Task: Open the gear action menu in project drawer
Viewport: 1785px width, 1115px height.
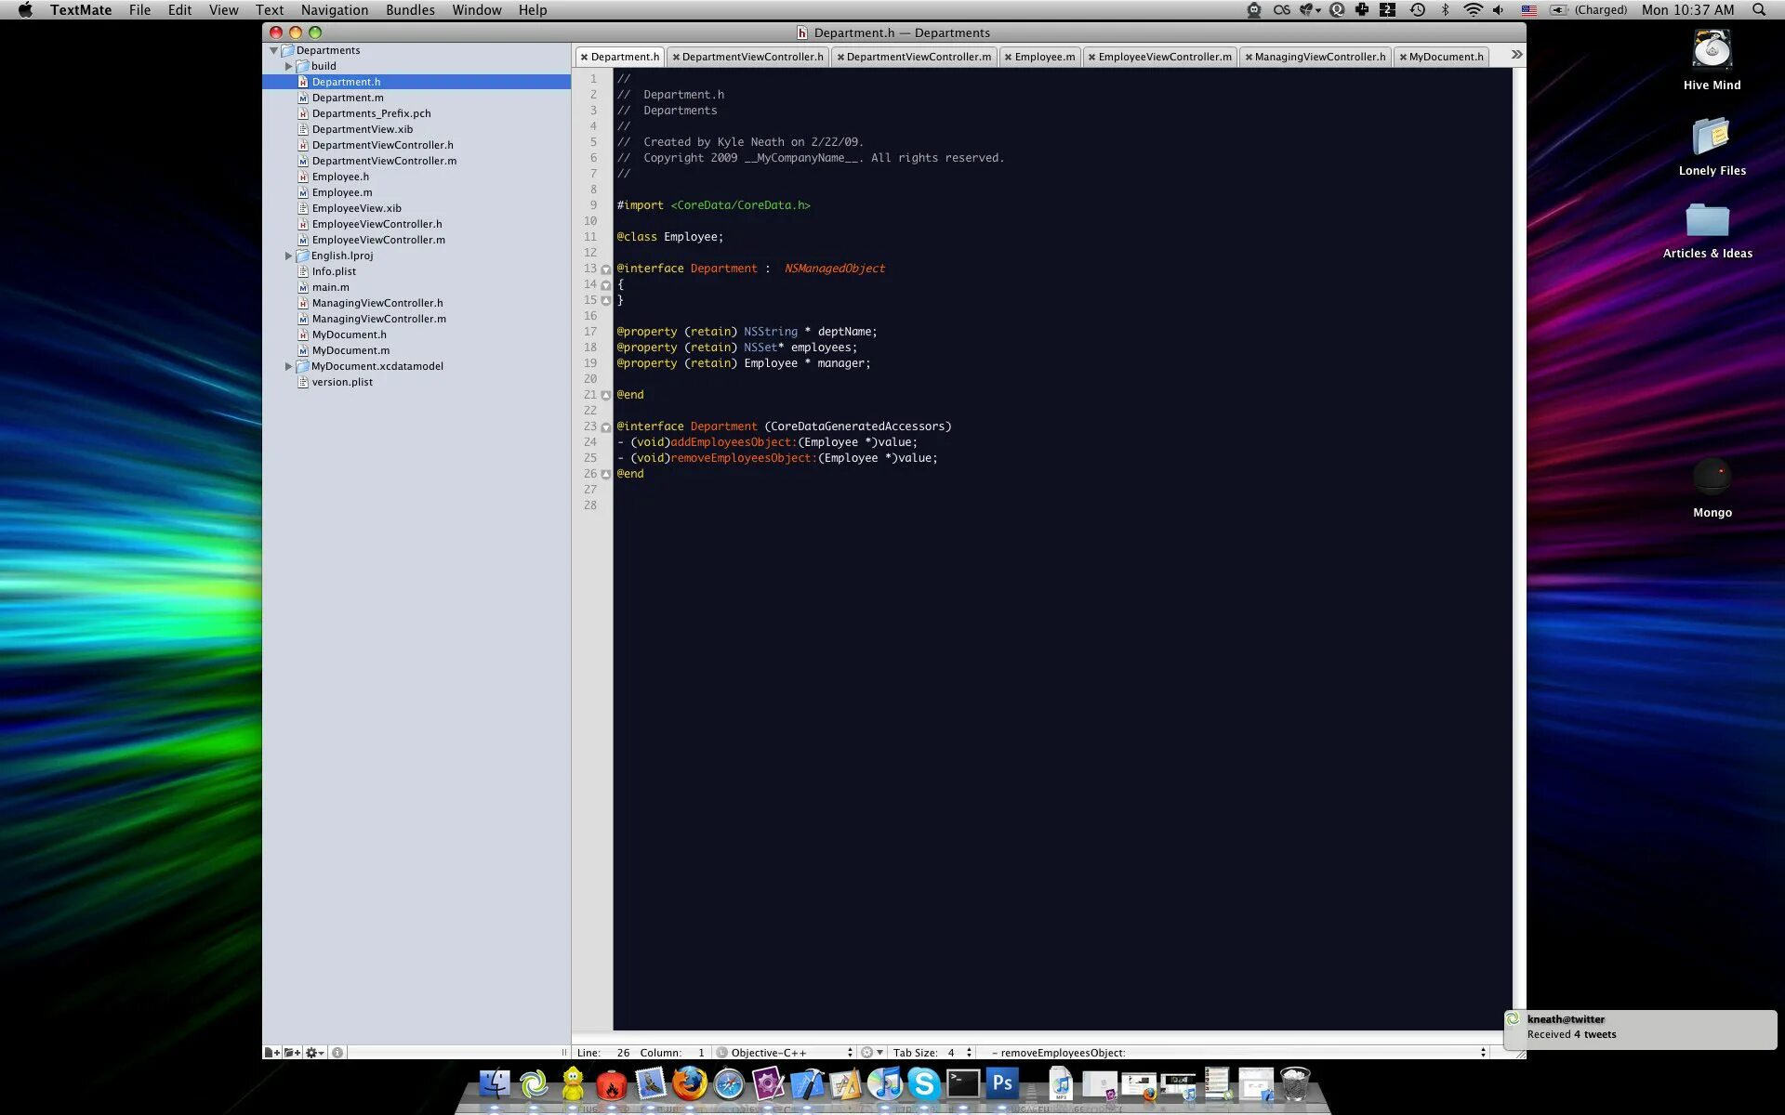Action: click(x=314, y=1053)
